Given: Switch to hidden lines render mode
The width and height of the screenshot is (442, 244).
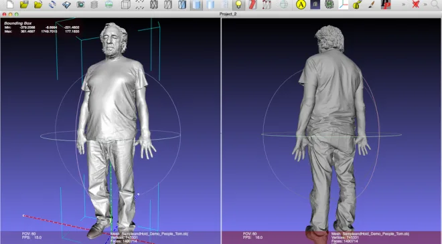Looking at the screenshot, I should pos(168,4).
